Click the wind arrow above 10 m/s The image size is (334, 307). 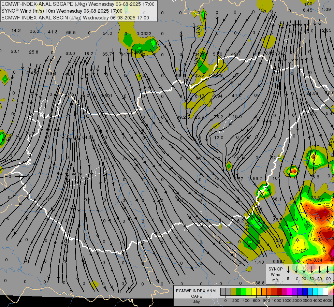(296, 269)
